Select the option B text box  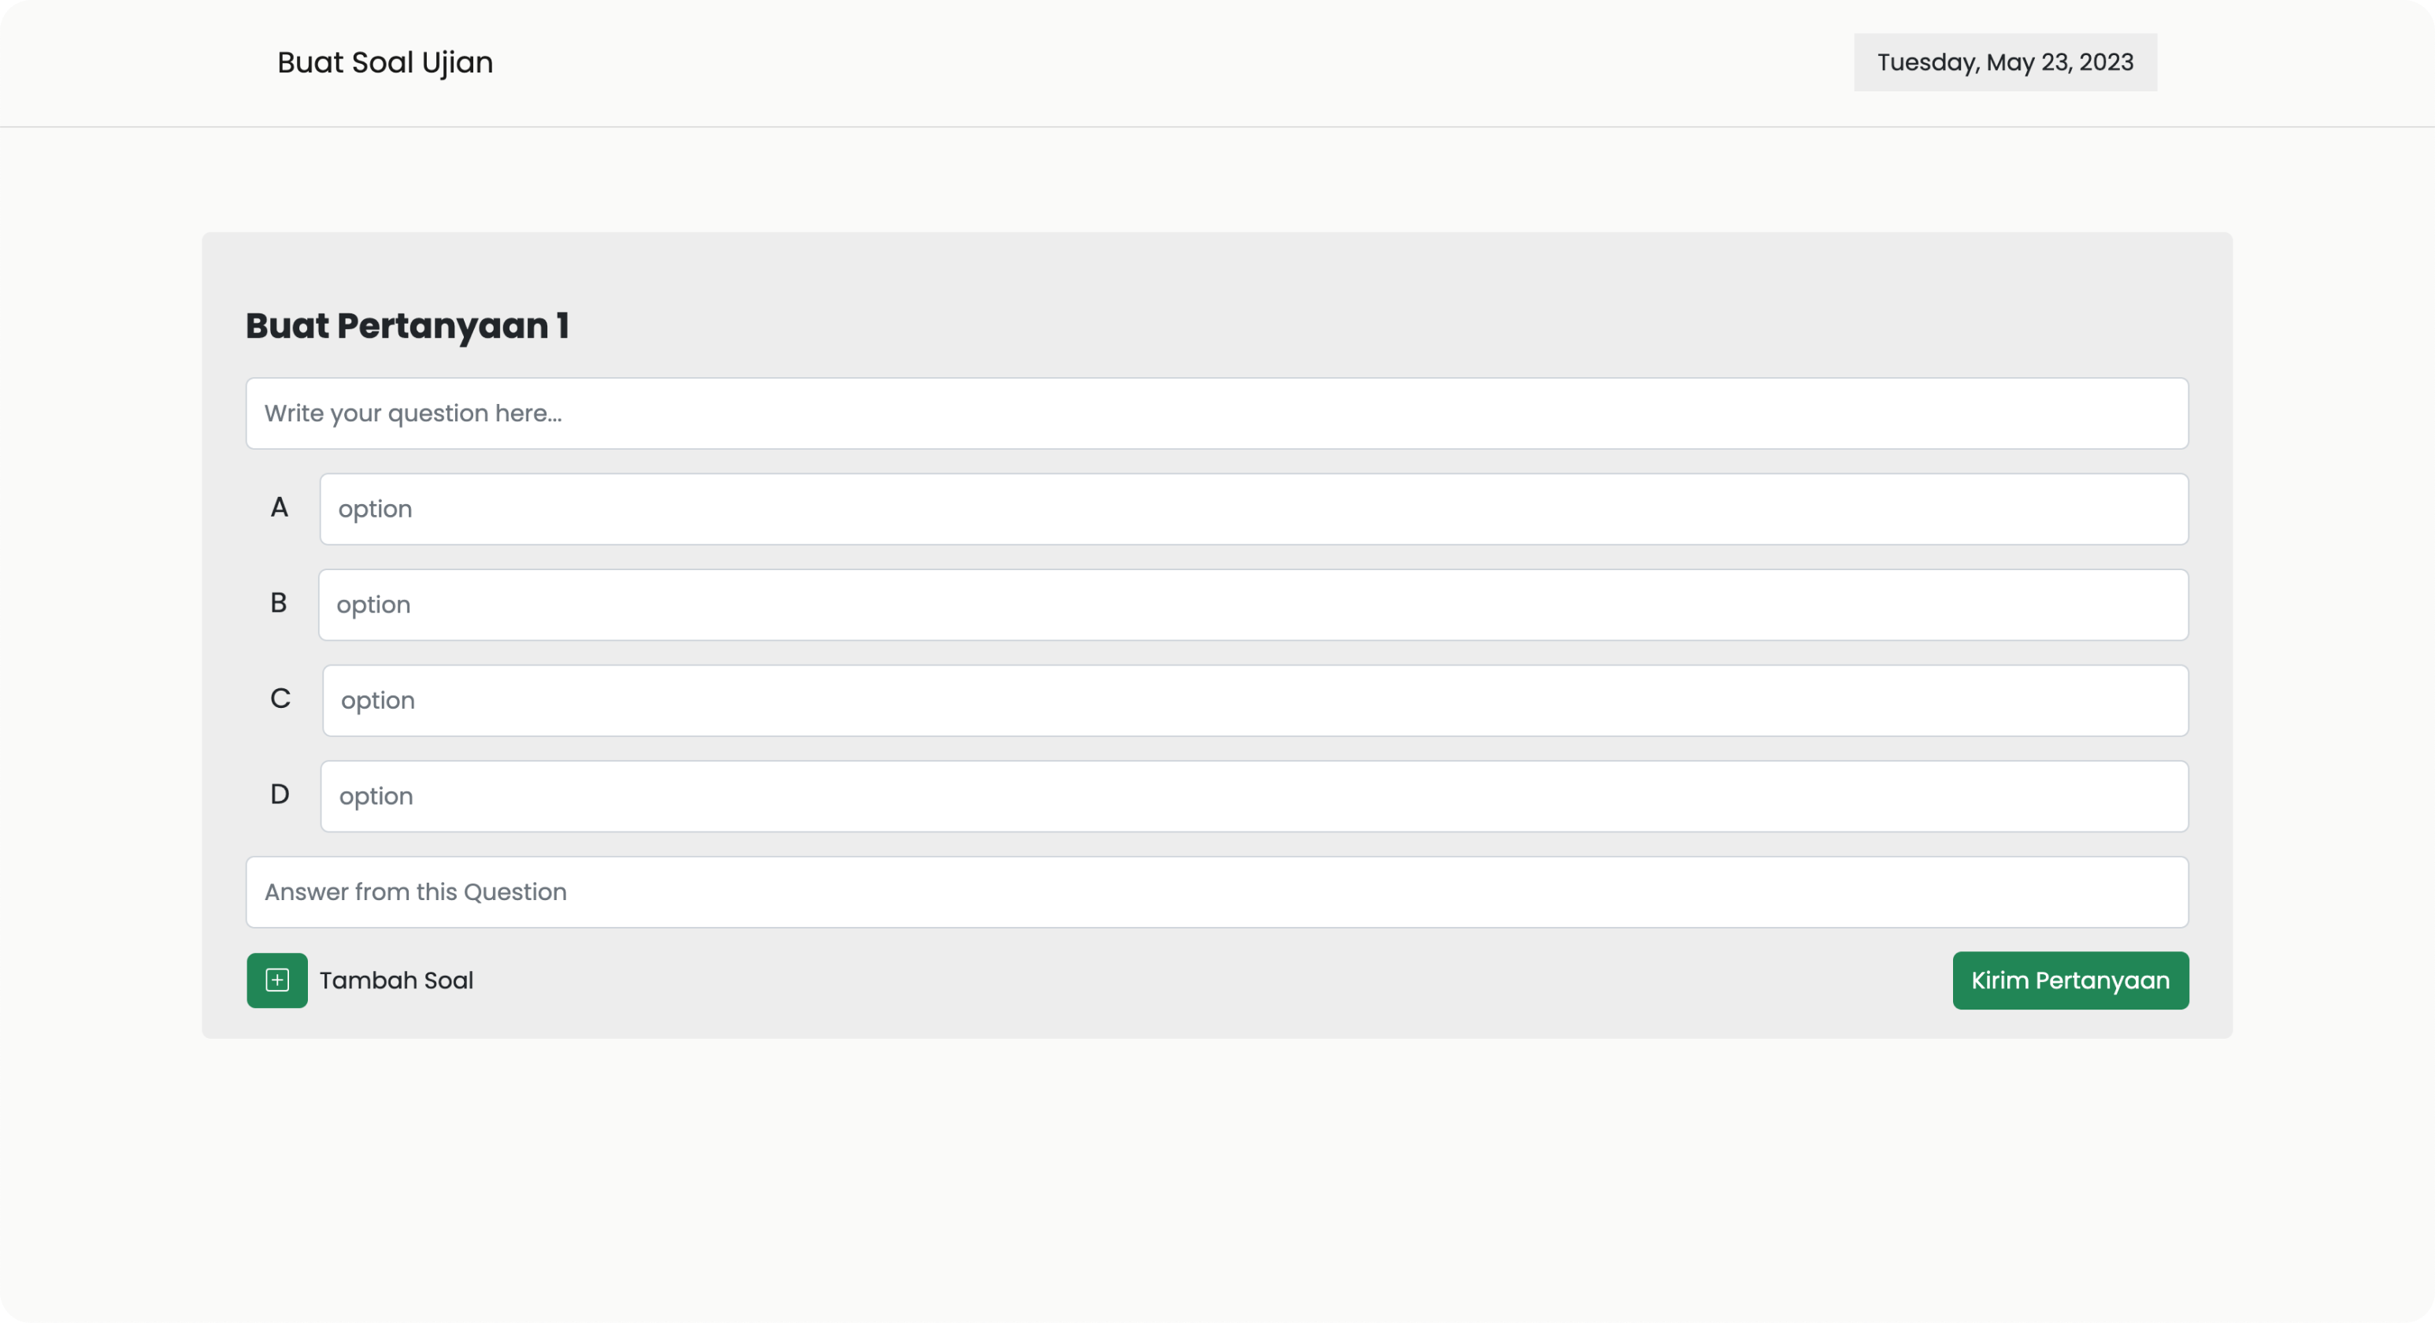1252,605
